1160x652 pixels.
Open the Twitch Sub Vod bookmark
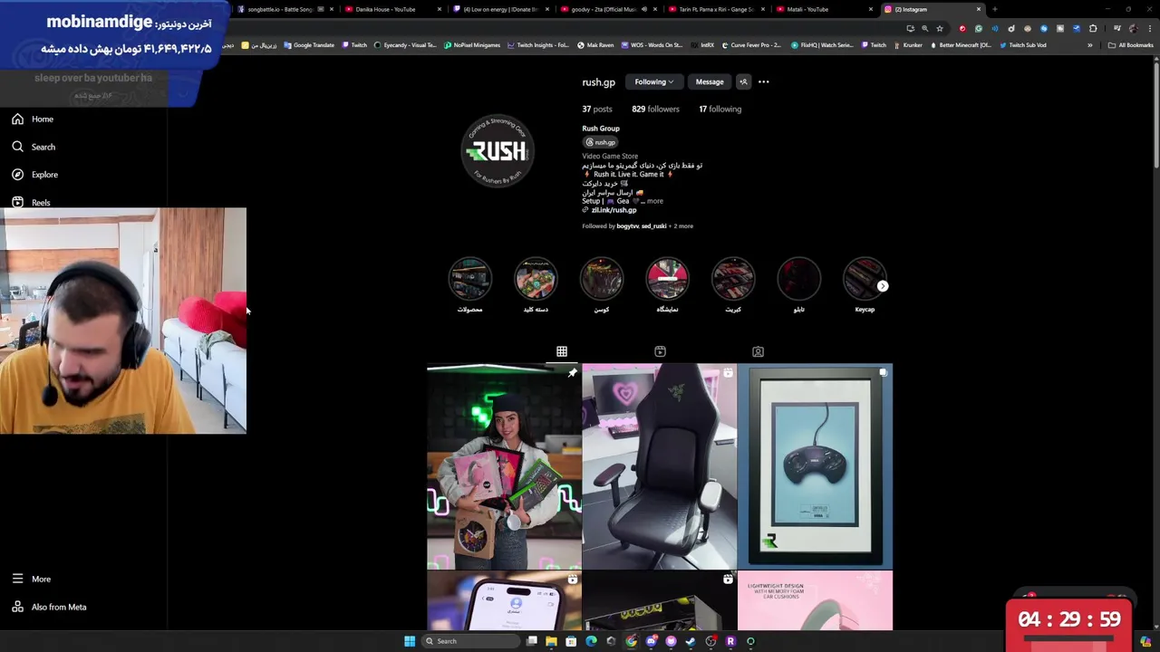click(1023, 45)
